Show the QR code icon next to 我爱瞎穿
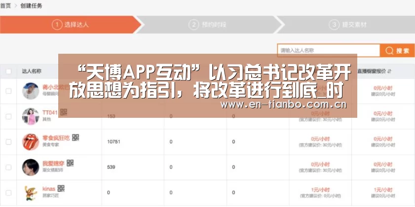415x207 pixels. (70, 163)
